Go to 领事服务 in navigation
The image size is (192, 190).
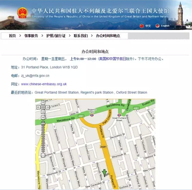[x=31, y=36]
